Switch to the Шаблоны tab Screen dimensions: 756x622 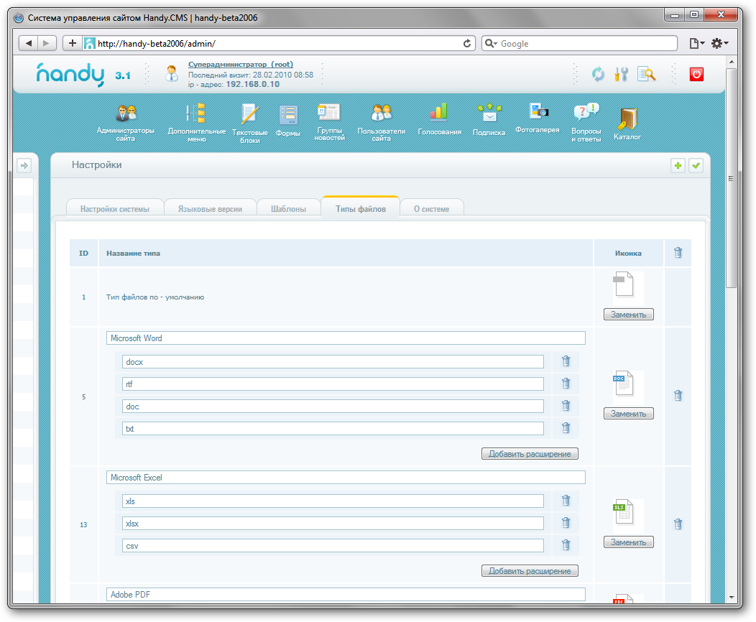click(x=288, y=209)
